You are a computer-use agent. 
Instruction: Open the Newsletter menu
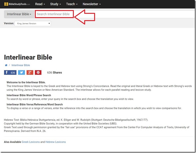[x=92, y=4]
